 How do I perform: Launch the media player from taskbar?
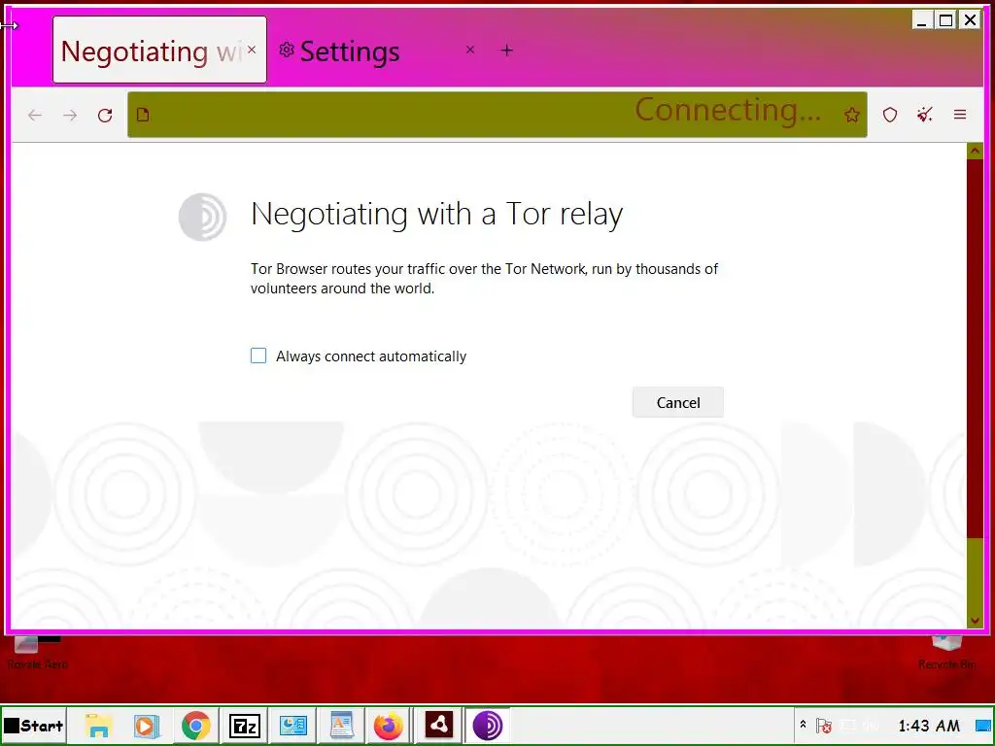(x=146, y=726)
